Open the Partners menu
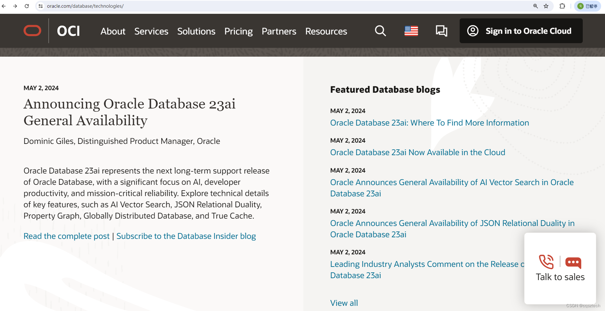 (279, 31)
